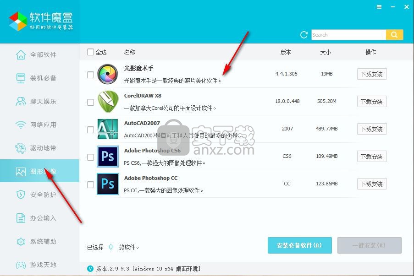414x276 pixels.
Task: Check the Adobe Photoshop CS6 checkbox
Action: coord(91,157)
